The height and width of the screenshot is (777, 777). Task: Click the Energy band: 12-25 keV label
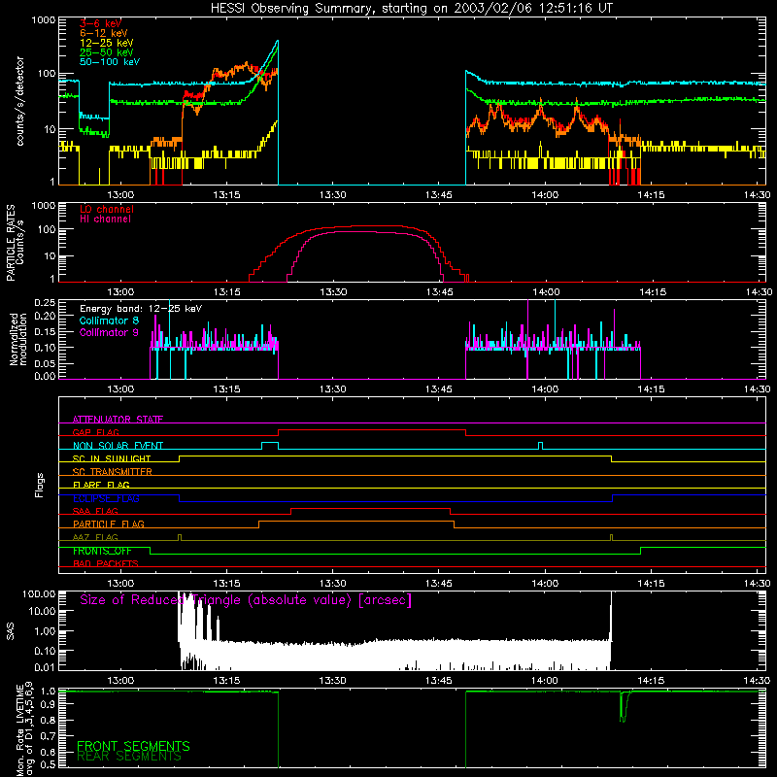tap(141, 309)
